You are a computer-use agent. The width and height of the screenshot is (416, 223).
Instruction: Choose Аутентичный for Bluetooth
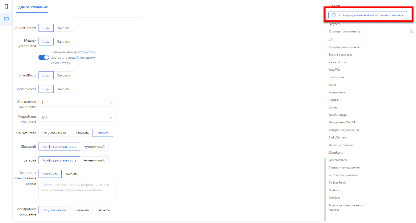[x=94, y=147]
